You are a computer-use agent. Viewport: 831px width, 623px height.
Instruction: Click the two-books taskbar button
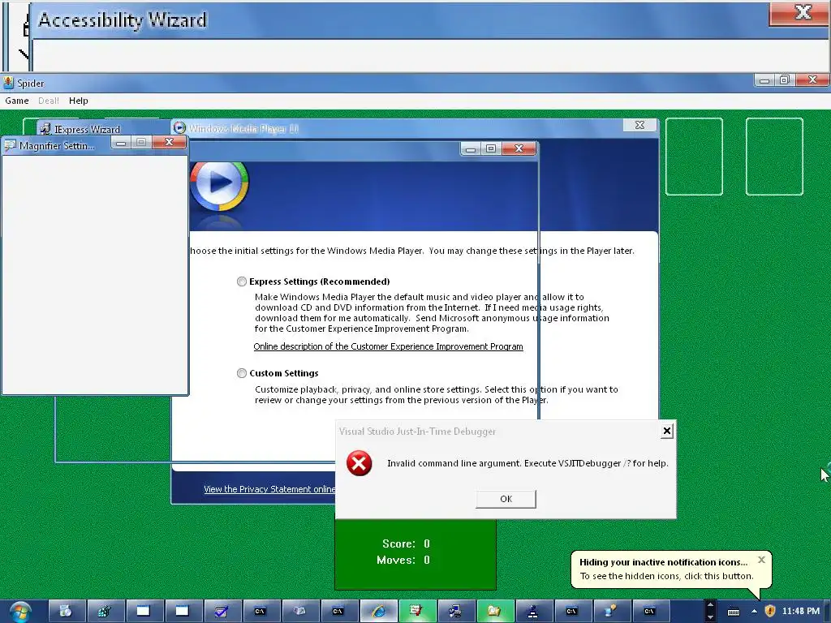click(x=299, y=612)
